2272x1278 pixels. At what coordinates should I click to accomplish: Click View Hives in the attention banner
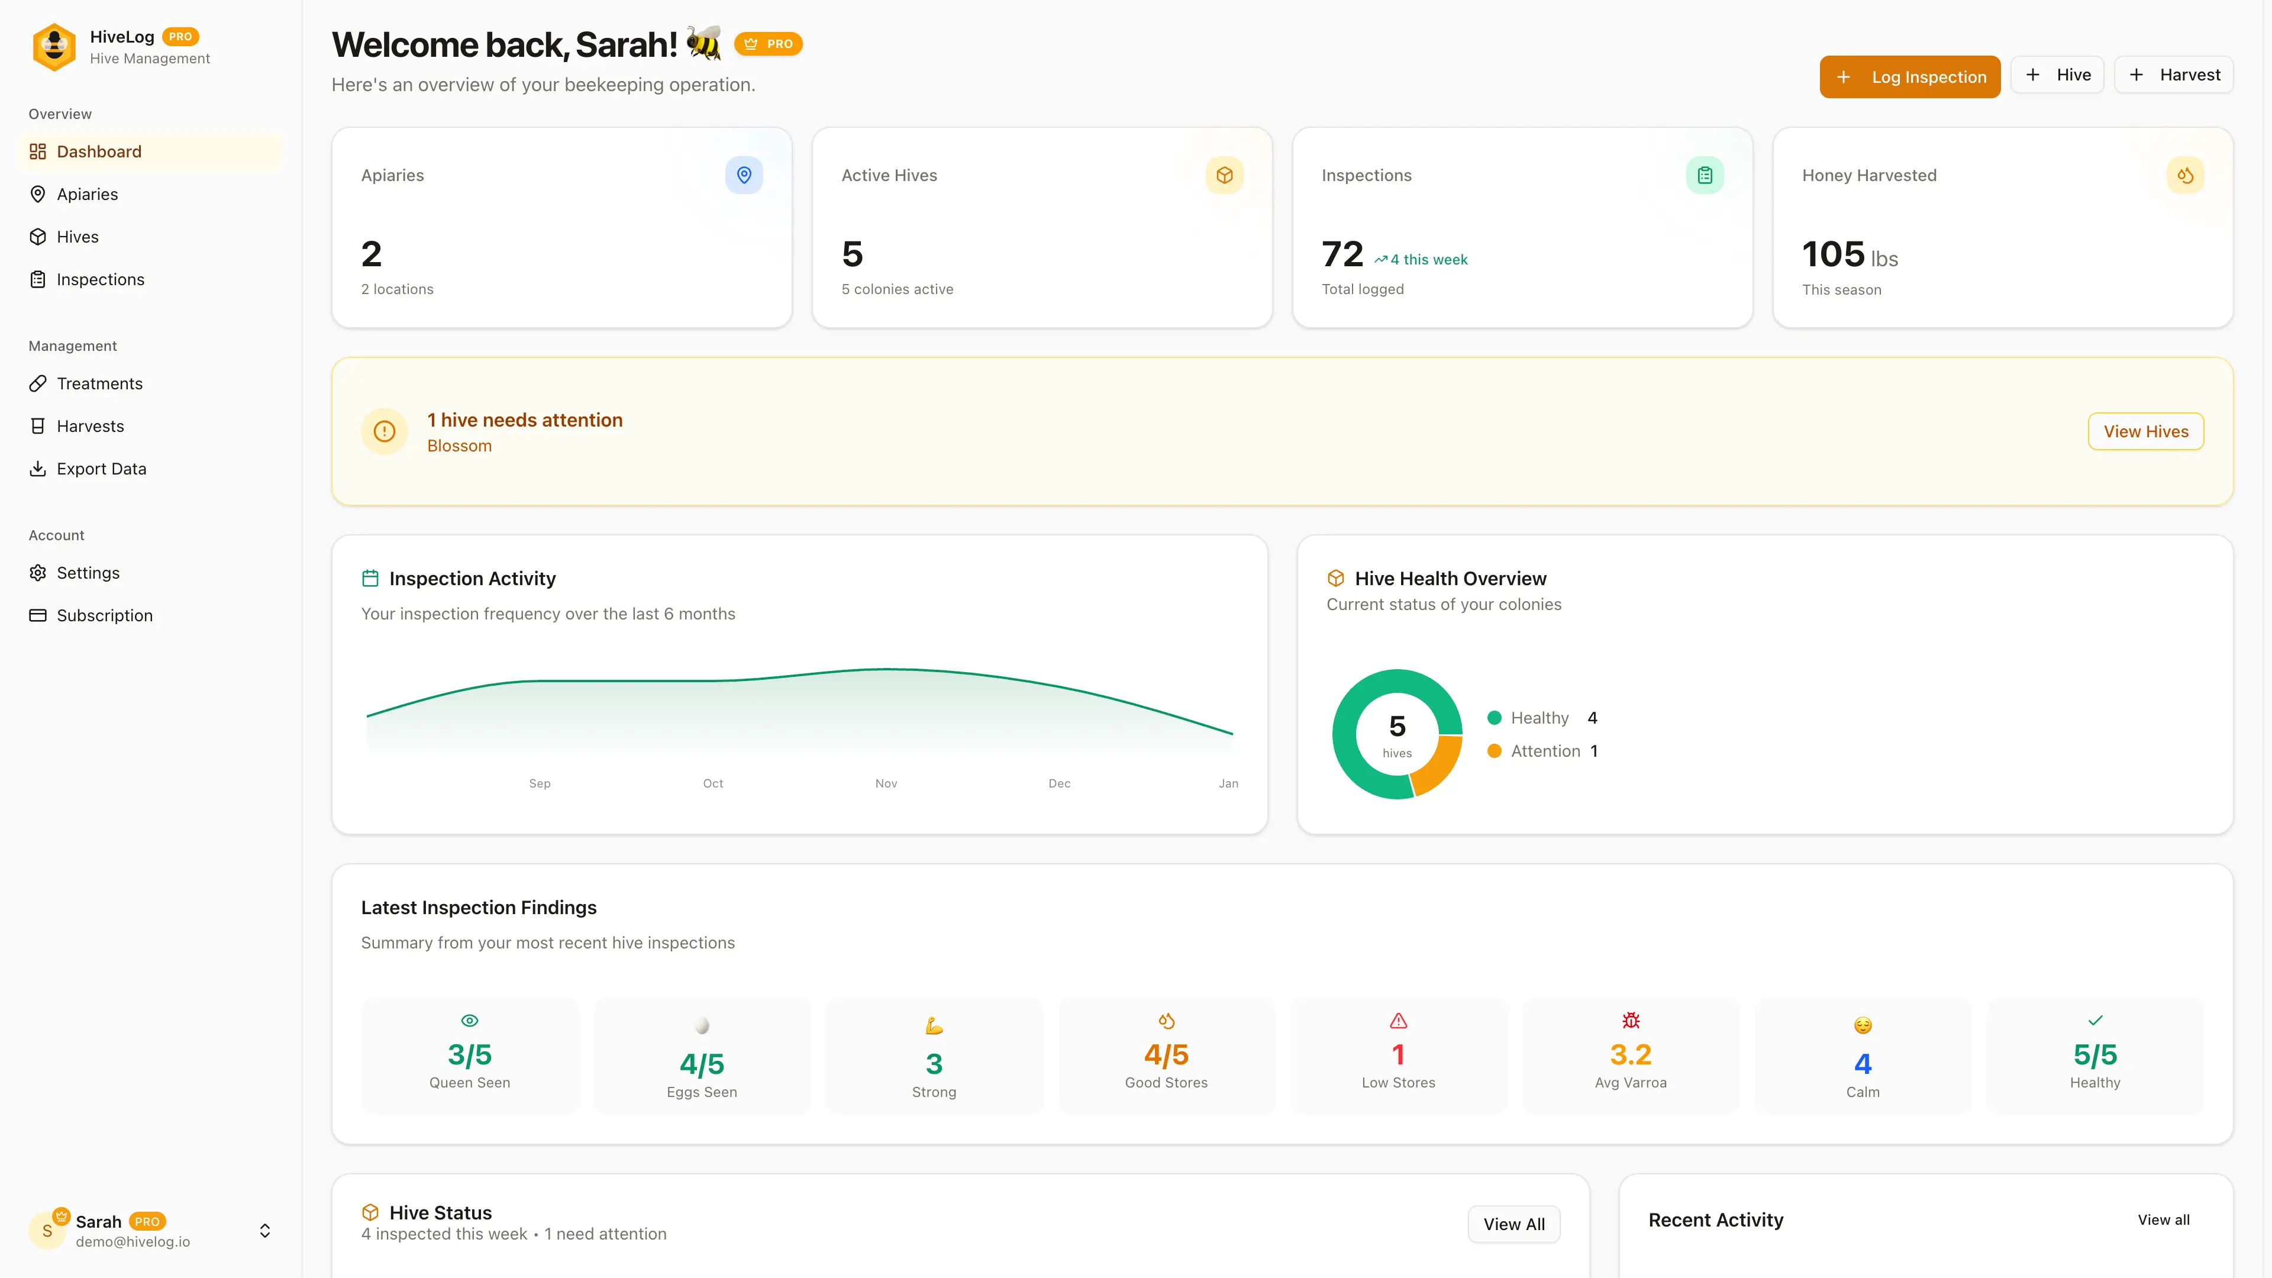(x=2146, y=431)
